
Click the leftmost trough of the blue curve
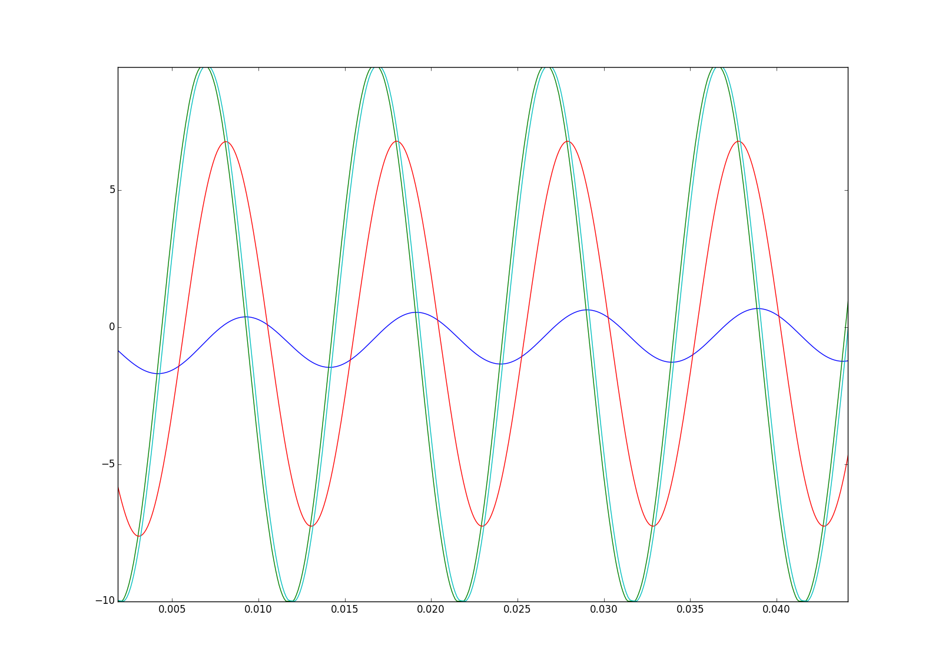point(158,373)
